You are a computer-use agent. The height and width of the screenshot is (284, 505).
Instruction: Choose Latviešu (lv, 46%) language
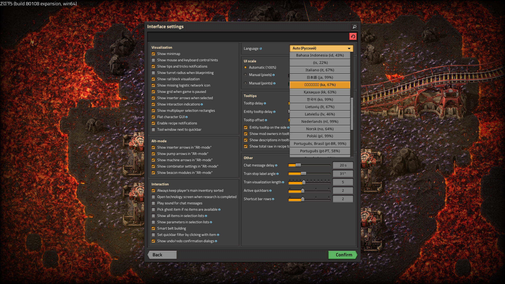(320, 114)
